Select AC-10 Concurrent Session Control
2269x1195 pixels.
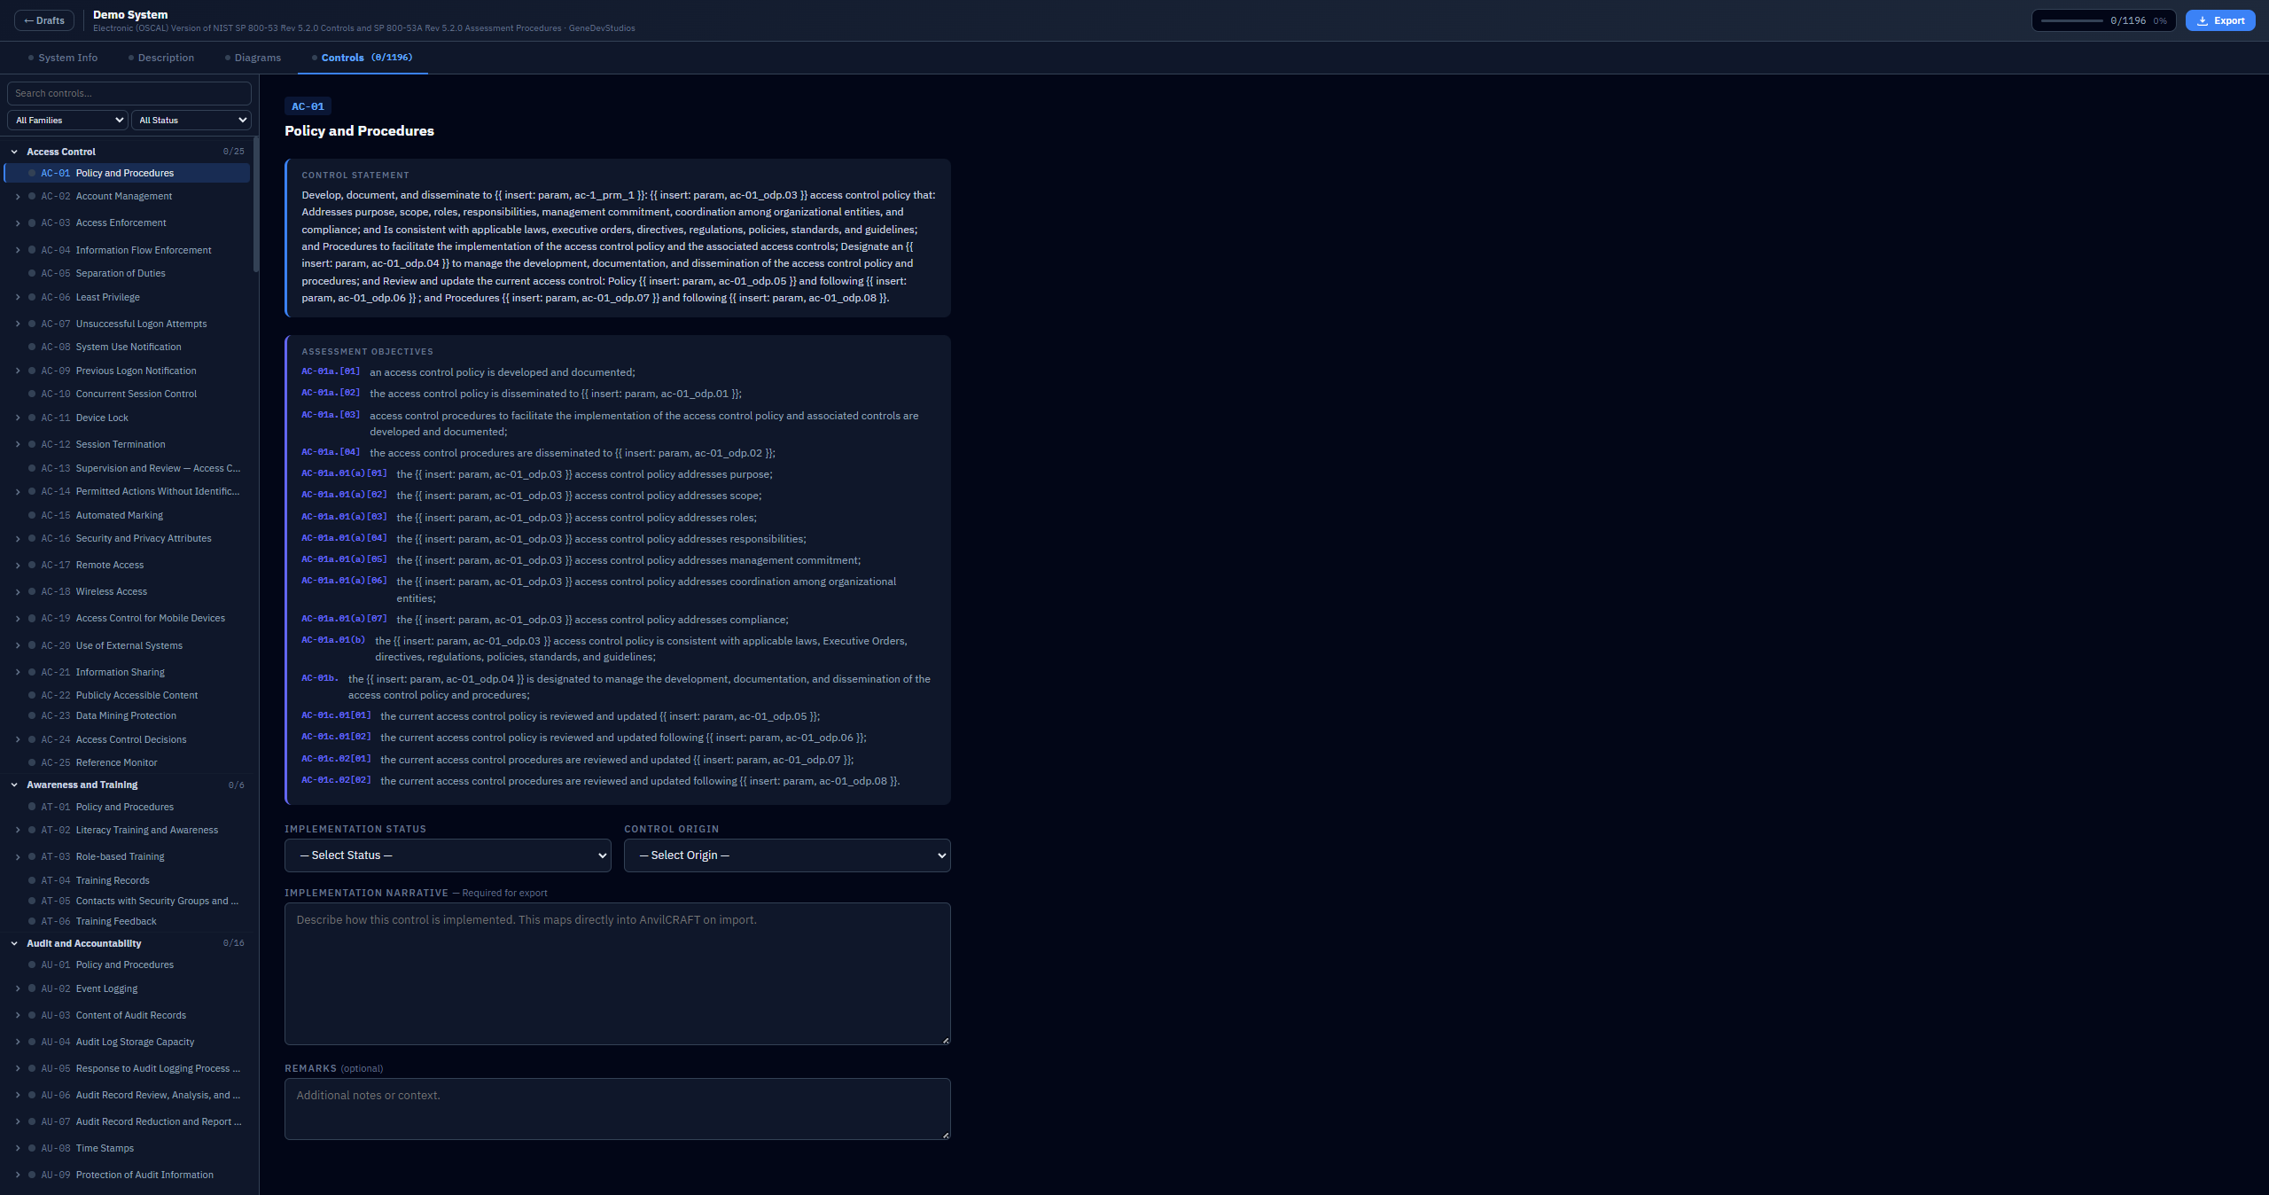point(128,394)
